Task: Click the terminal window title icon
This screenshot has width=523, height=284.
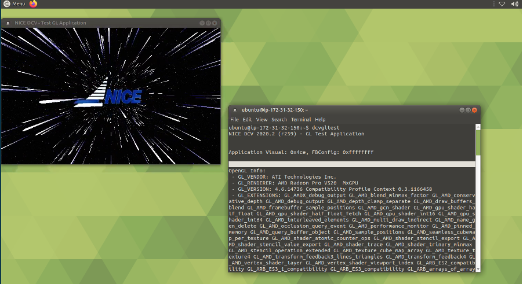Action: [x=234, y=110]
